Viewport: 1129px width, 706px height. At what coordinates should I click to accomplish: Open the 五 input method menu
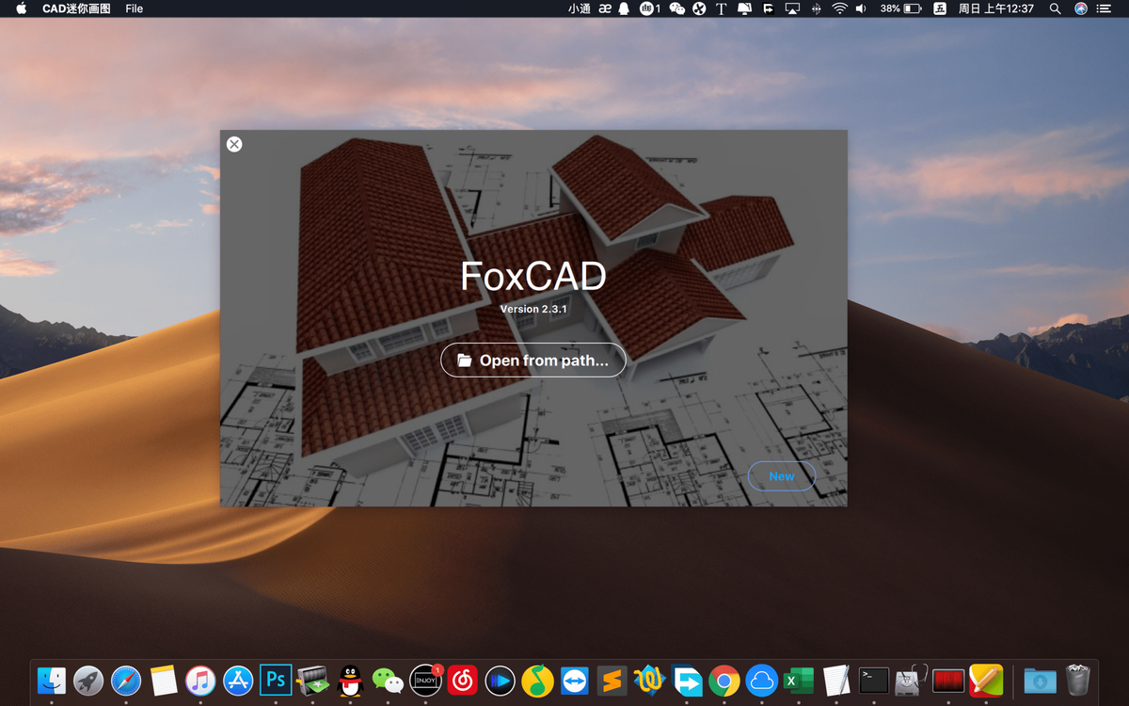pyautogui.click(x=940, y=8)
